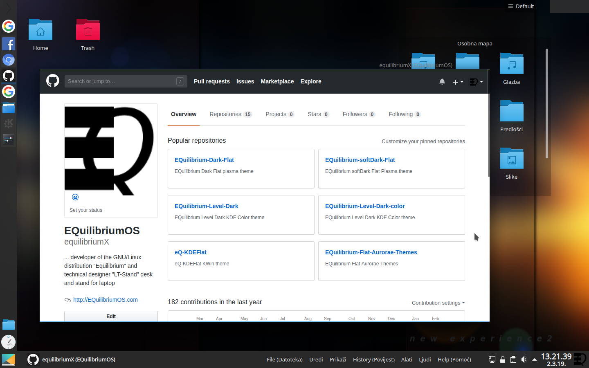Click the Set your status text
This screenshot has height=368, width=589.
click(x=86, y=210)
